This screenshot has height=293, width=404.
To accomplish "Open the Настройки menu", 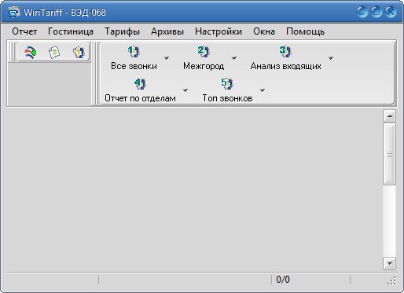I will (x=219, y=31).
